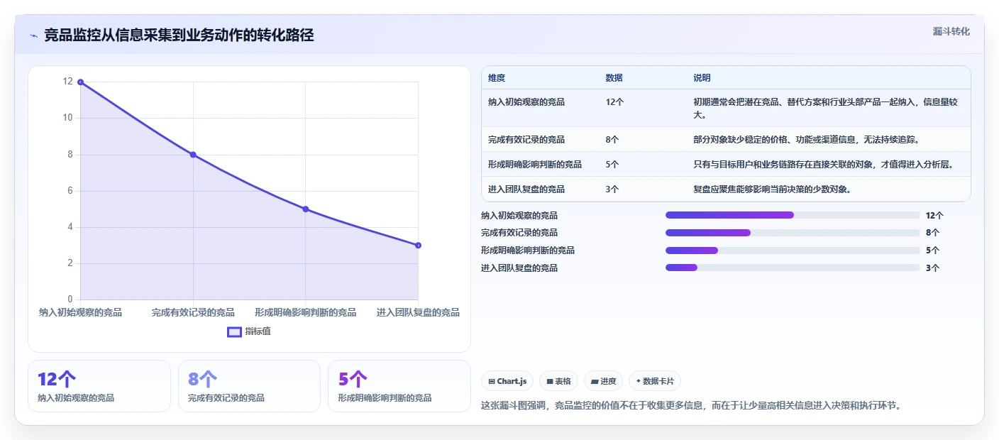This screenshot has height=440, width=999.
Task: Click the 数据卡片 tag chip
Action: pyautogui.click(x=654, y=381)
